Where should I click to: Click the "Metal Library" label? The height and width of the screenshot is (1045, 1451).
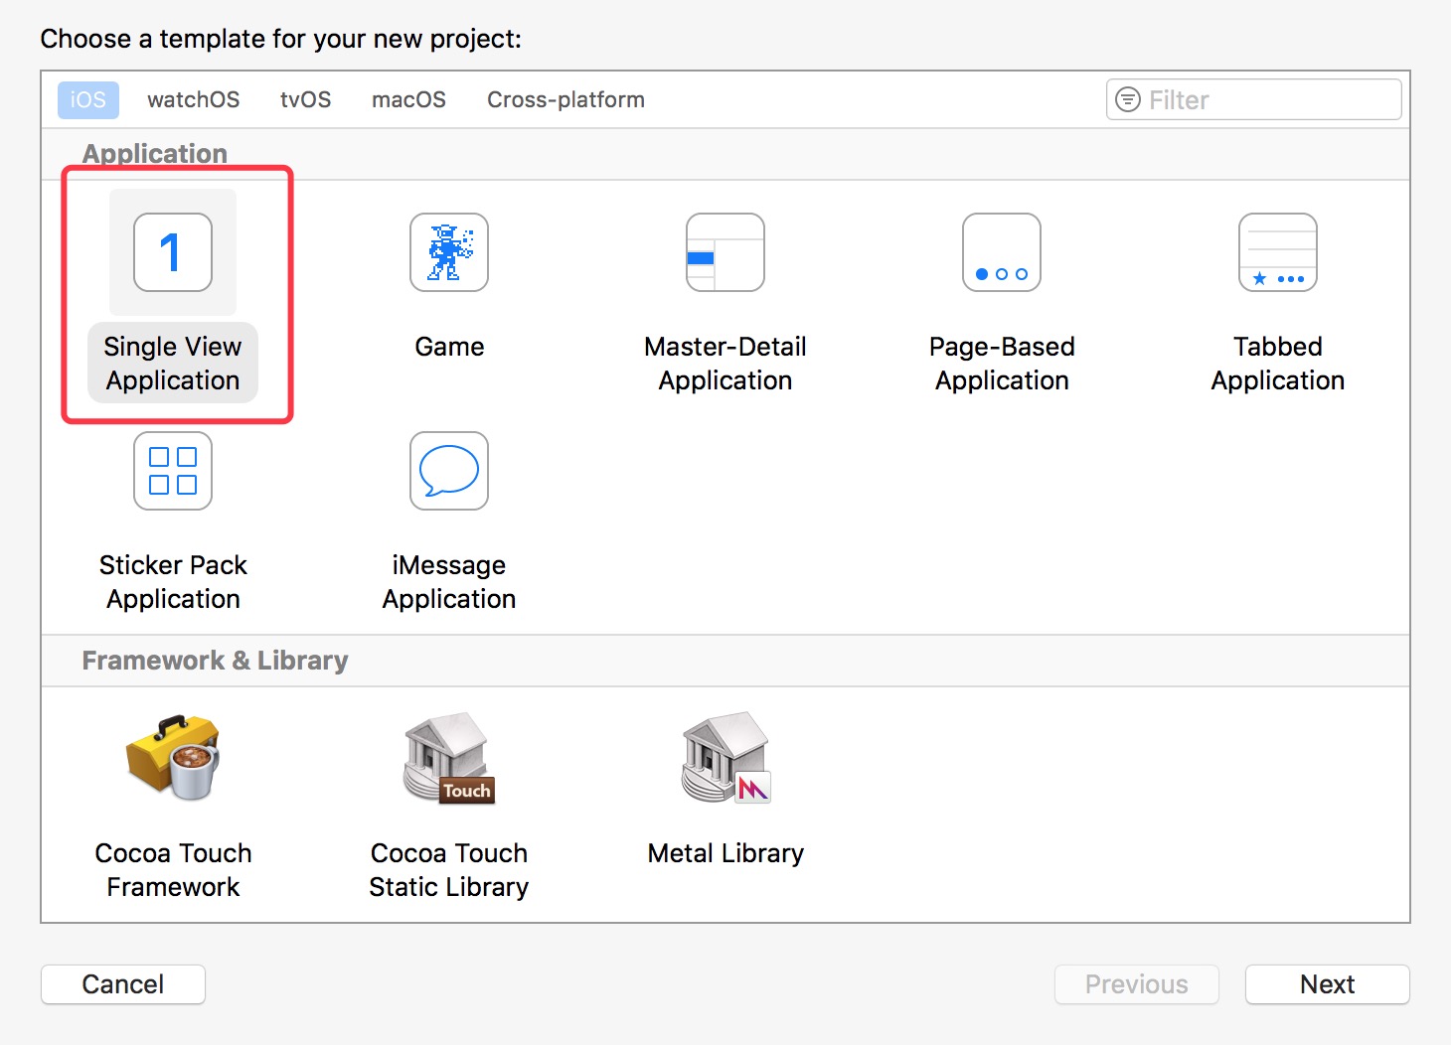pyautogui.click(x=725, y=853)
